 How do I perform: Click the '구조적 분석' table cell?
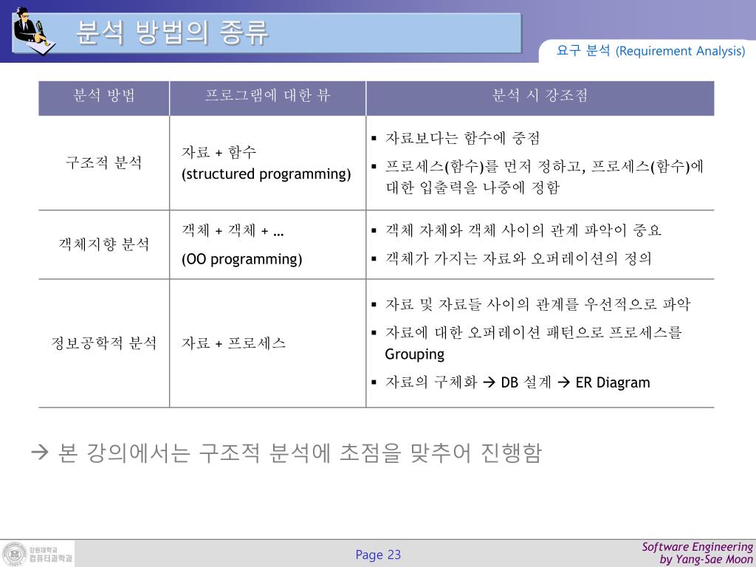(103, 162)
